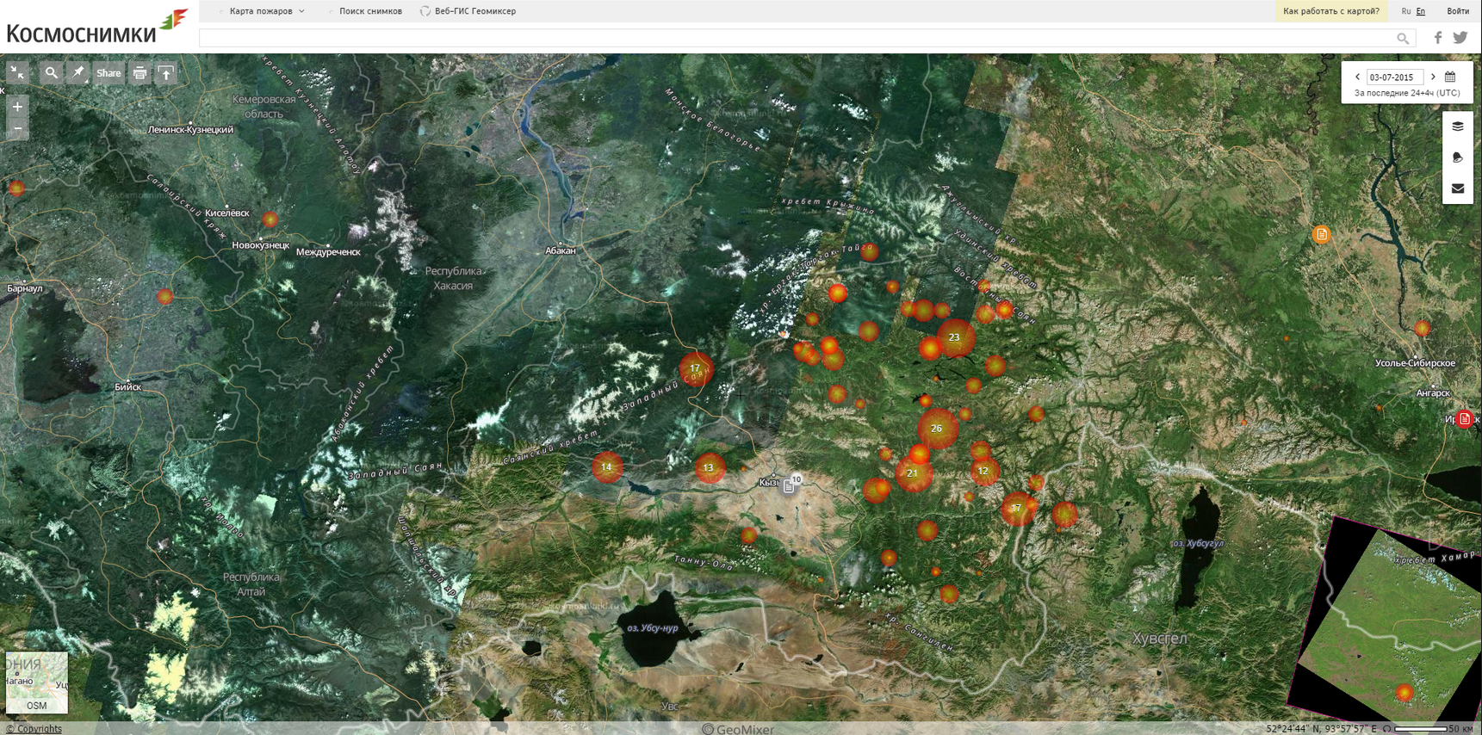Image resolution: width=1482 pixels, height=735 pixels.
Task: Go to previous date arrow
Action: pyautogui.click(x=1357, y=77)
